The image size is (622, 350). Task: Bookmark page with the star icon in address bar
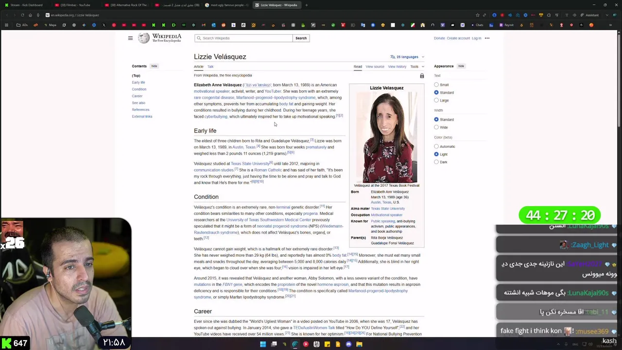(x=478, y=15)
